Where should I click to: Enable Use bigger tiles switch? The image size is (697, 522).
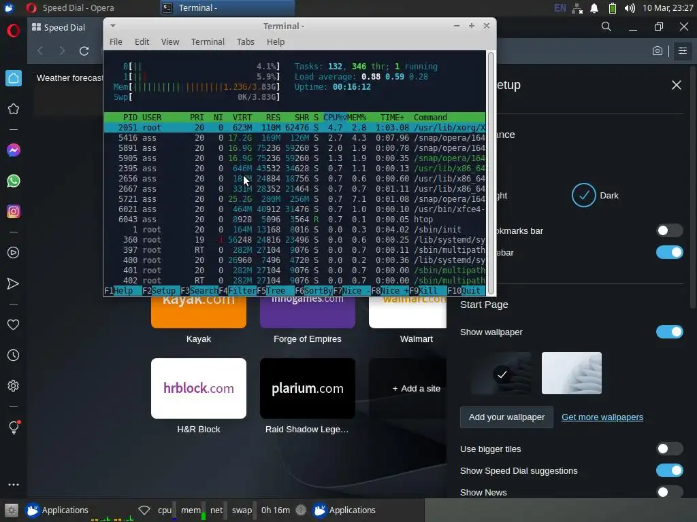point(670,449)
